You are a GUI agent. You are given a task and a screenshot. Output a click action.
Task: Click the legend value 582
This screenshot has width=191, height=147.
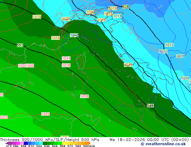pyautogui.click(x=78, y=146)
